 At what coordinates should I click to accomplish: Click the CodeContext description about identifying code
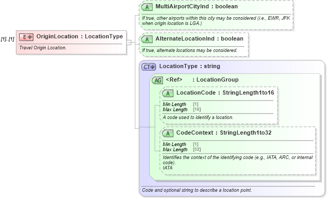tap(238, 160)
